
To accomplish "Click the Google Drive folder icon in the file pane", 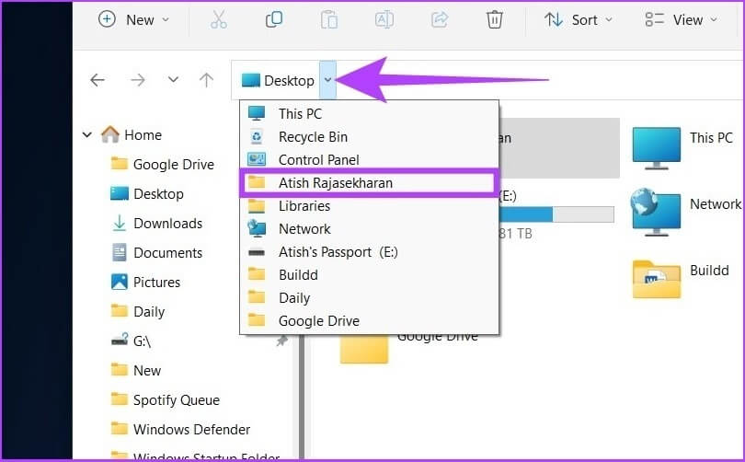I will click(364, 349).
